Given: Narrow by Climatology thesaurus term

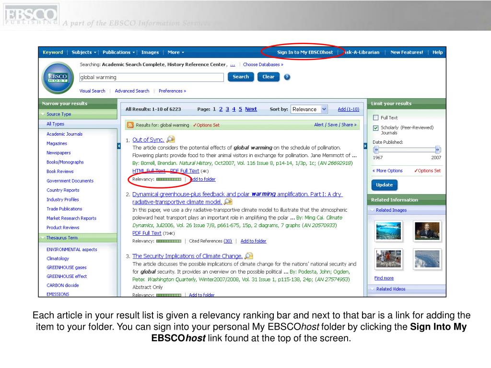Looking at the screenshot, I should tap(58, 258).
